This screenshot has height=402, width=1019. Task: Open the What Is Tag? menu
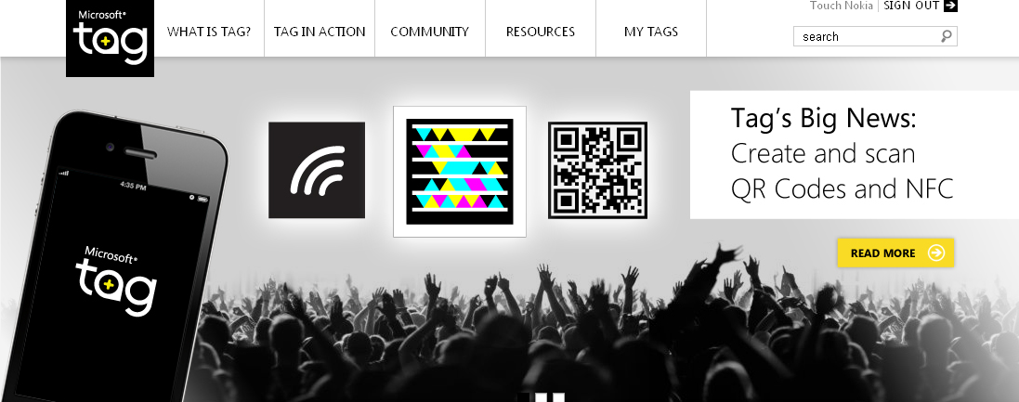209,32
